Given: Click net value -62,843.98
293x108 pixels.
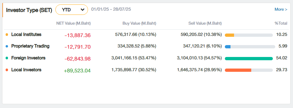Looking at the screenshot, I should [x=78, y=59].
